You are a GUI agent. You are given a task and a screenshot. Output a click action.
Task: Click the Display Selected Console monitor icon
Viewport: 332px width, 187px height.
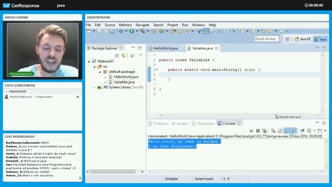309,131
